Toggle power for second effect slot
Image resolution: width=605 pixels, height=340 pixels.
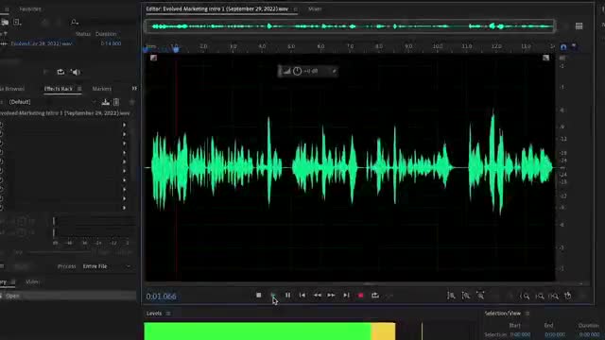(x=1, y=134)
